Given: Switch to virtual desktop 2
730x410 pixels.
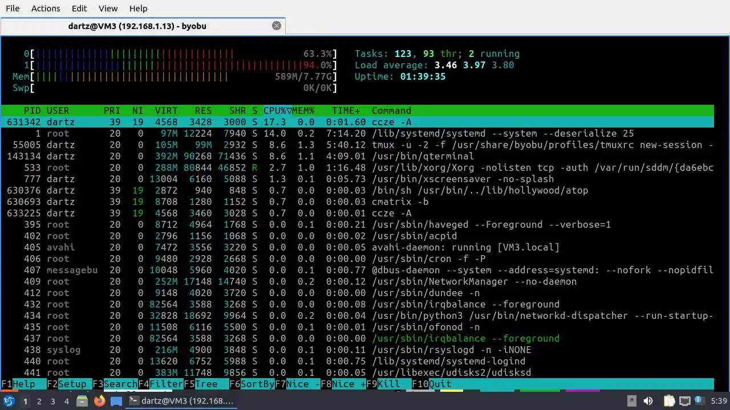Looking at the screenshot, I should coord(39,401).
